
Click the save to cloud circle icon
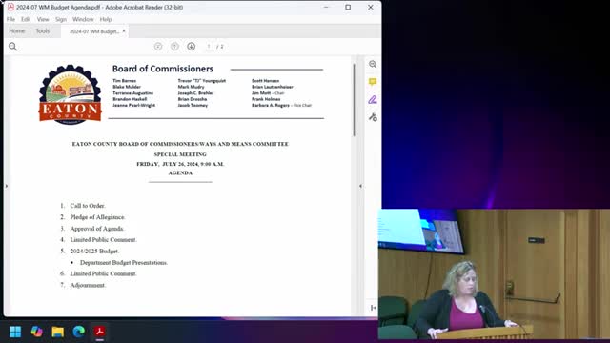coord(158,47)
